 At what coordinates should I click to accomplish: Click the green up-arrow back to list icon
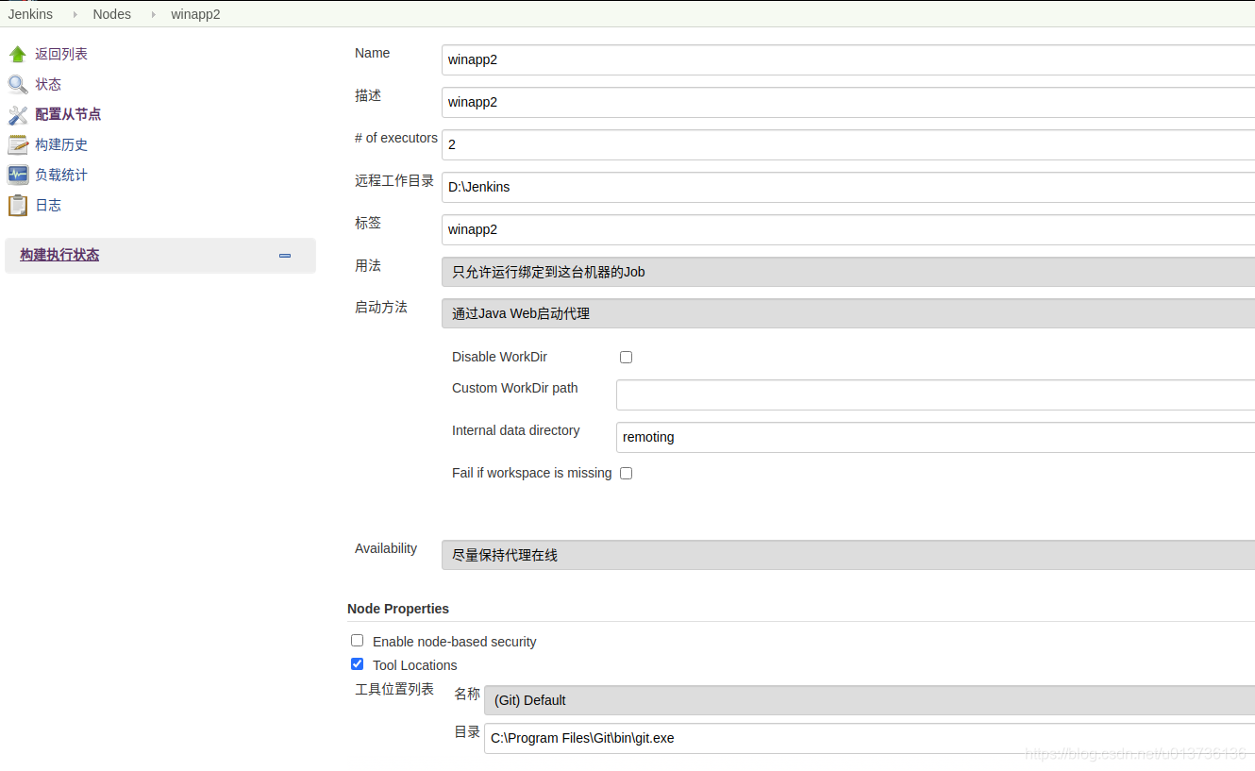point(18,54)
